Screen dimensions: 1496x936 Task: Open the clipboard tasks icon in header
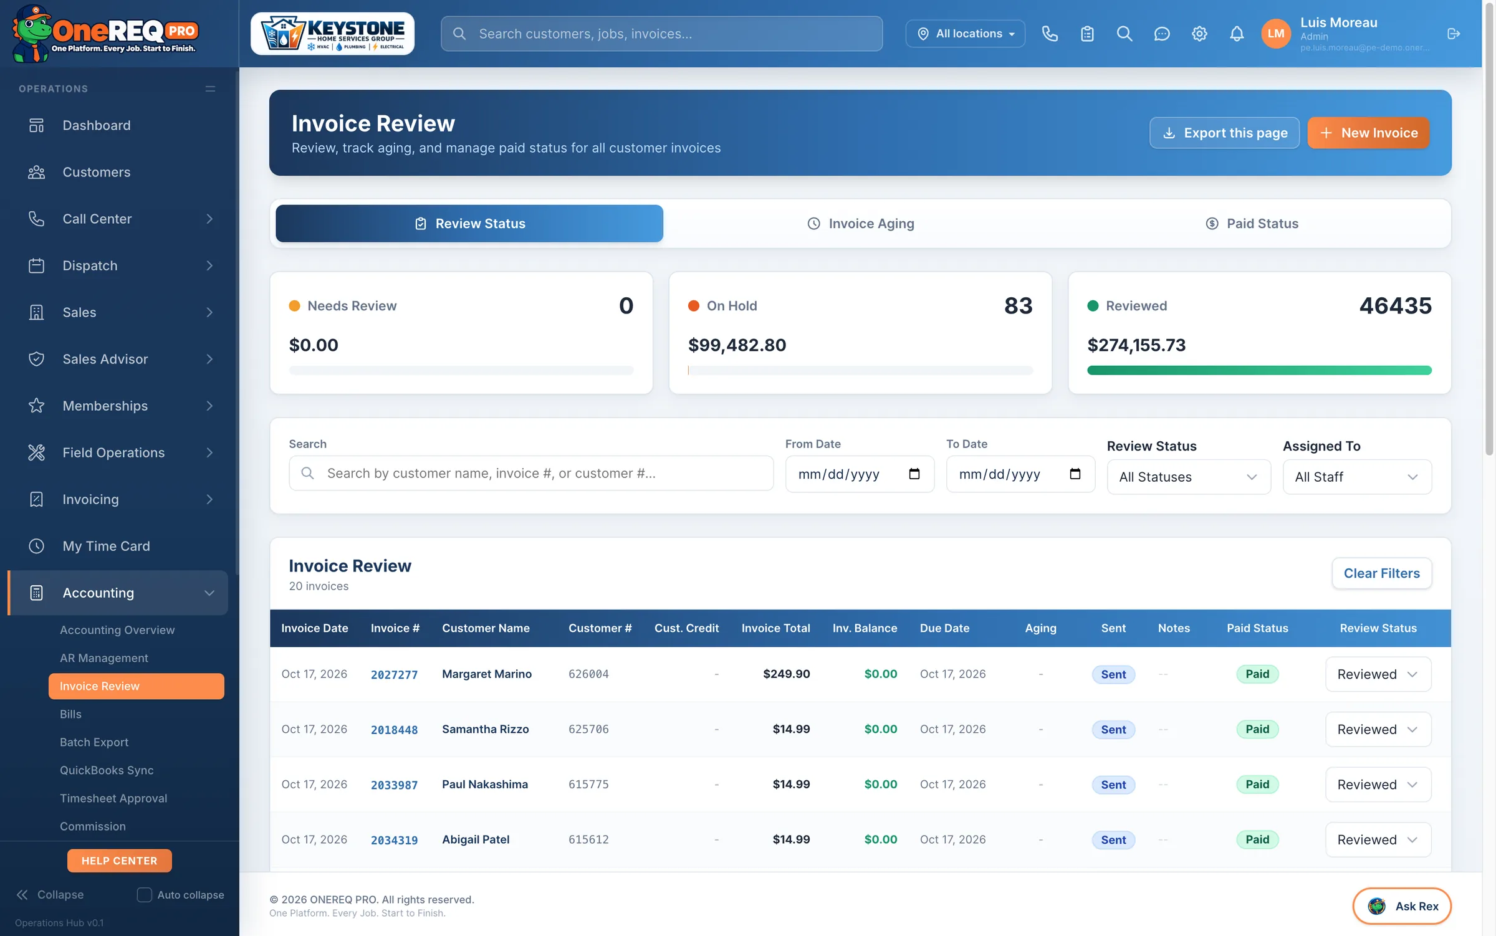pyautogui.click(x=1087, y=34)
